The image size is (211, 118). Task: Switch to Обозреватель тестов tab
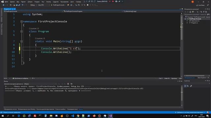click(x=10, y=109)
